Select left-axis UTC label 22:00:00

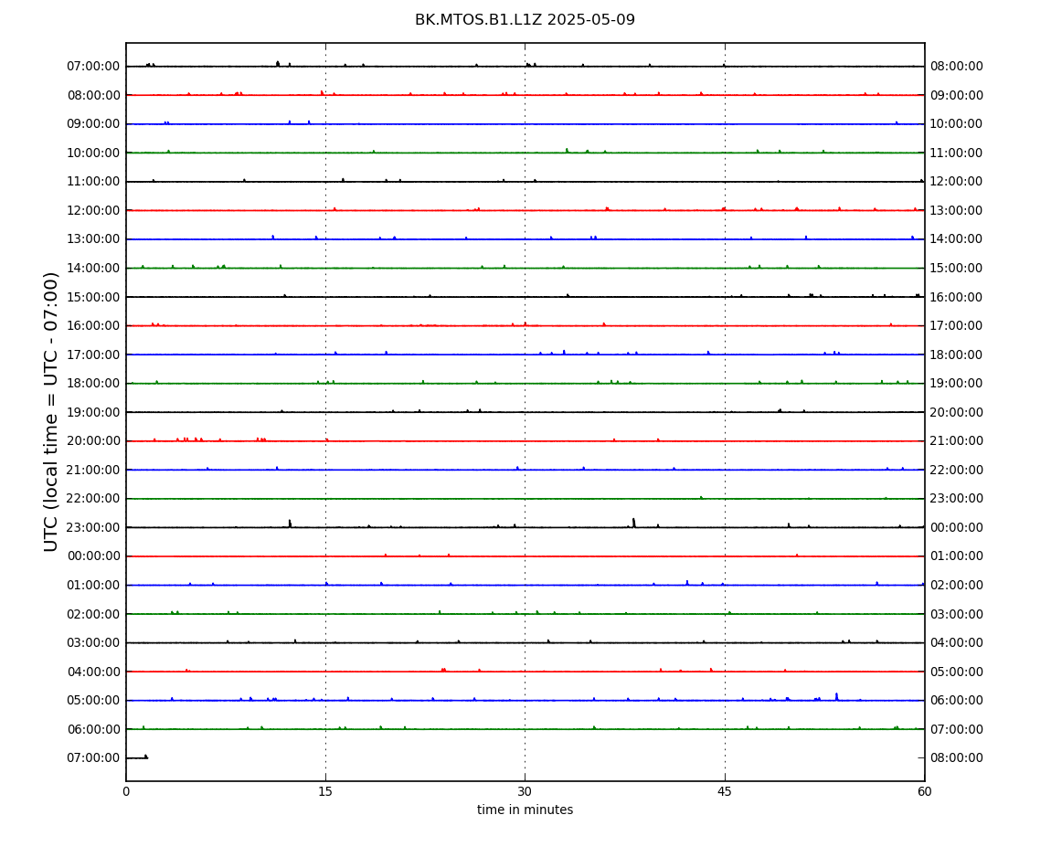coord(93,499)
